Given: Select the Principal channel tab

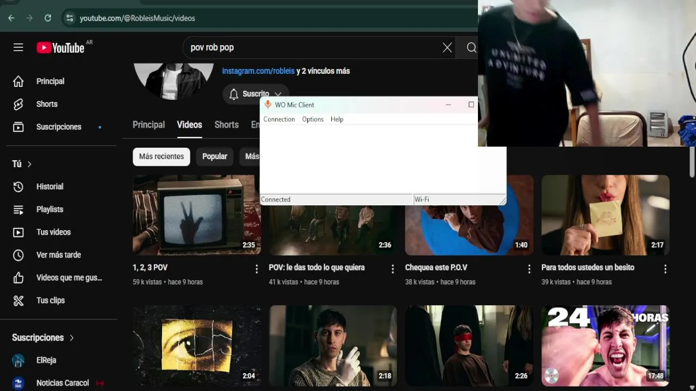Looking at the screenshot, I should tap(148, 125).
